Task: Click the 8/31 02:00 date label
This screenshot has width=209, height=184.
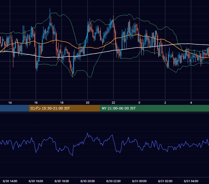Action: tap(165, 181)
